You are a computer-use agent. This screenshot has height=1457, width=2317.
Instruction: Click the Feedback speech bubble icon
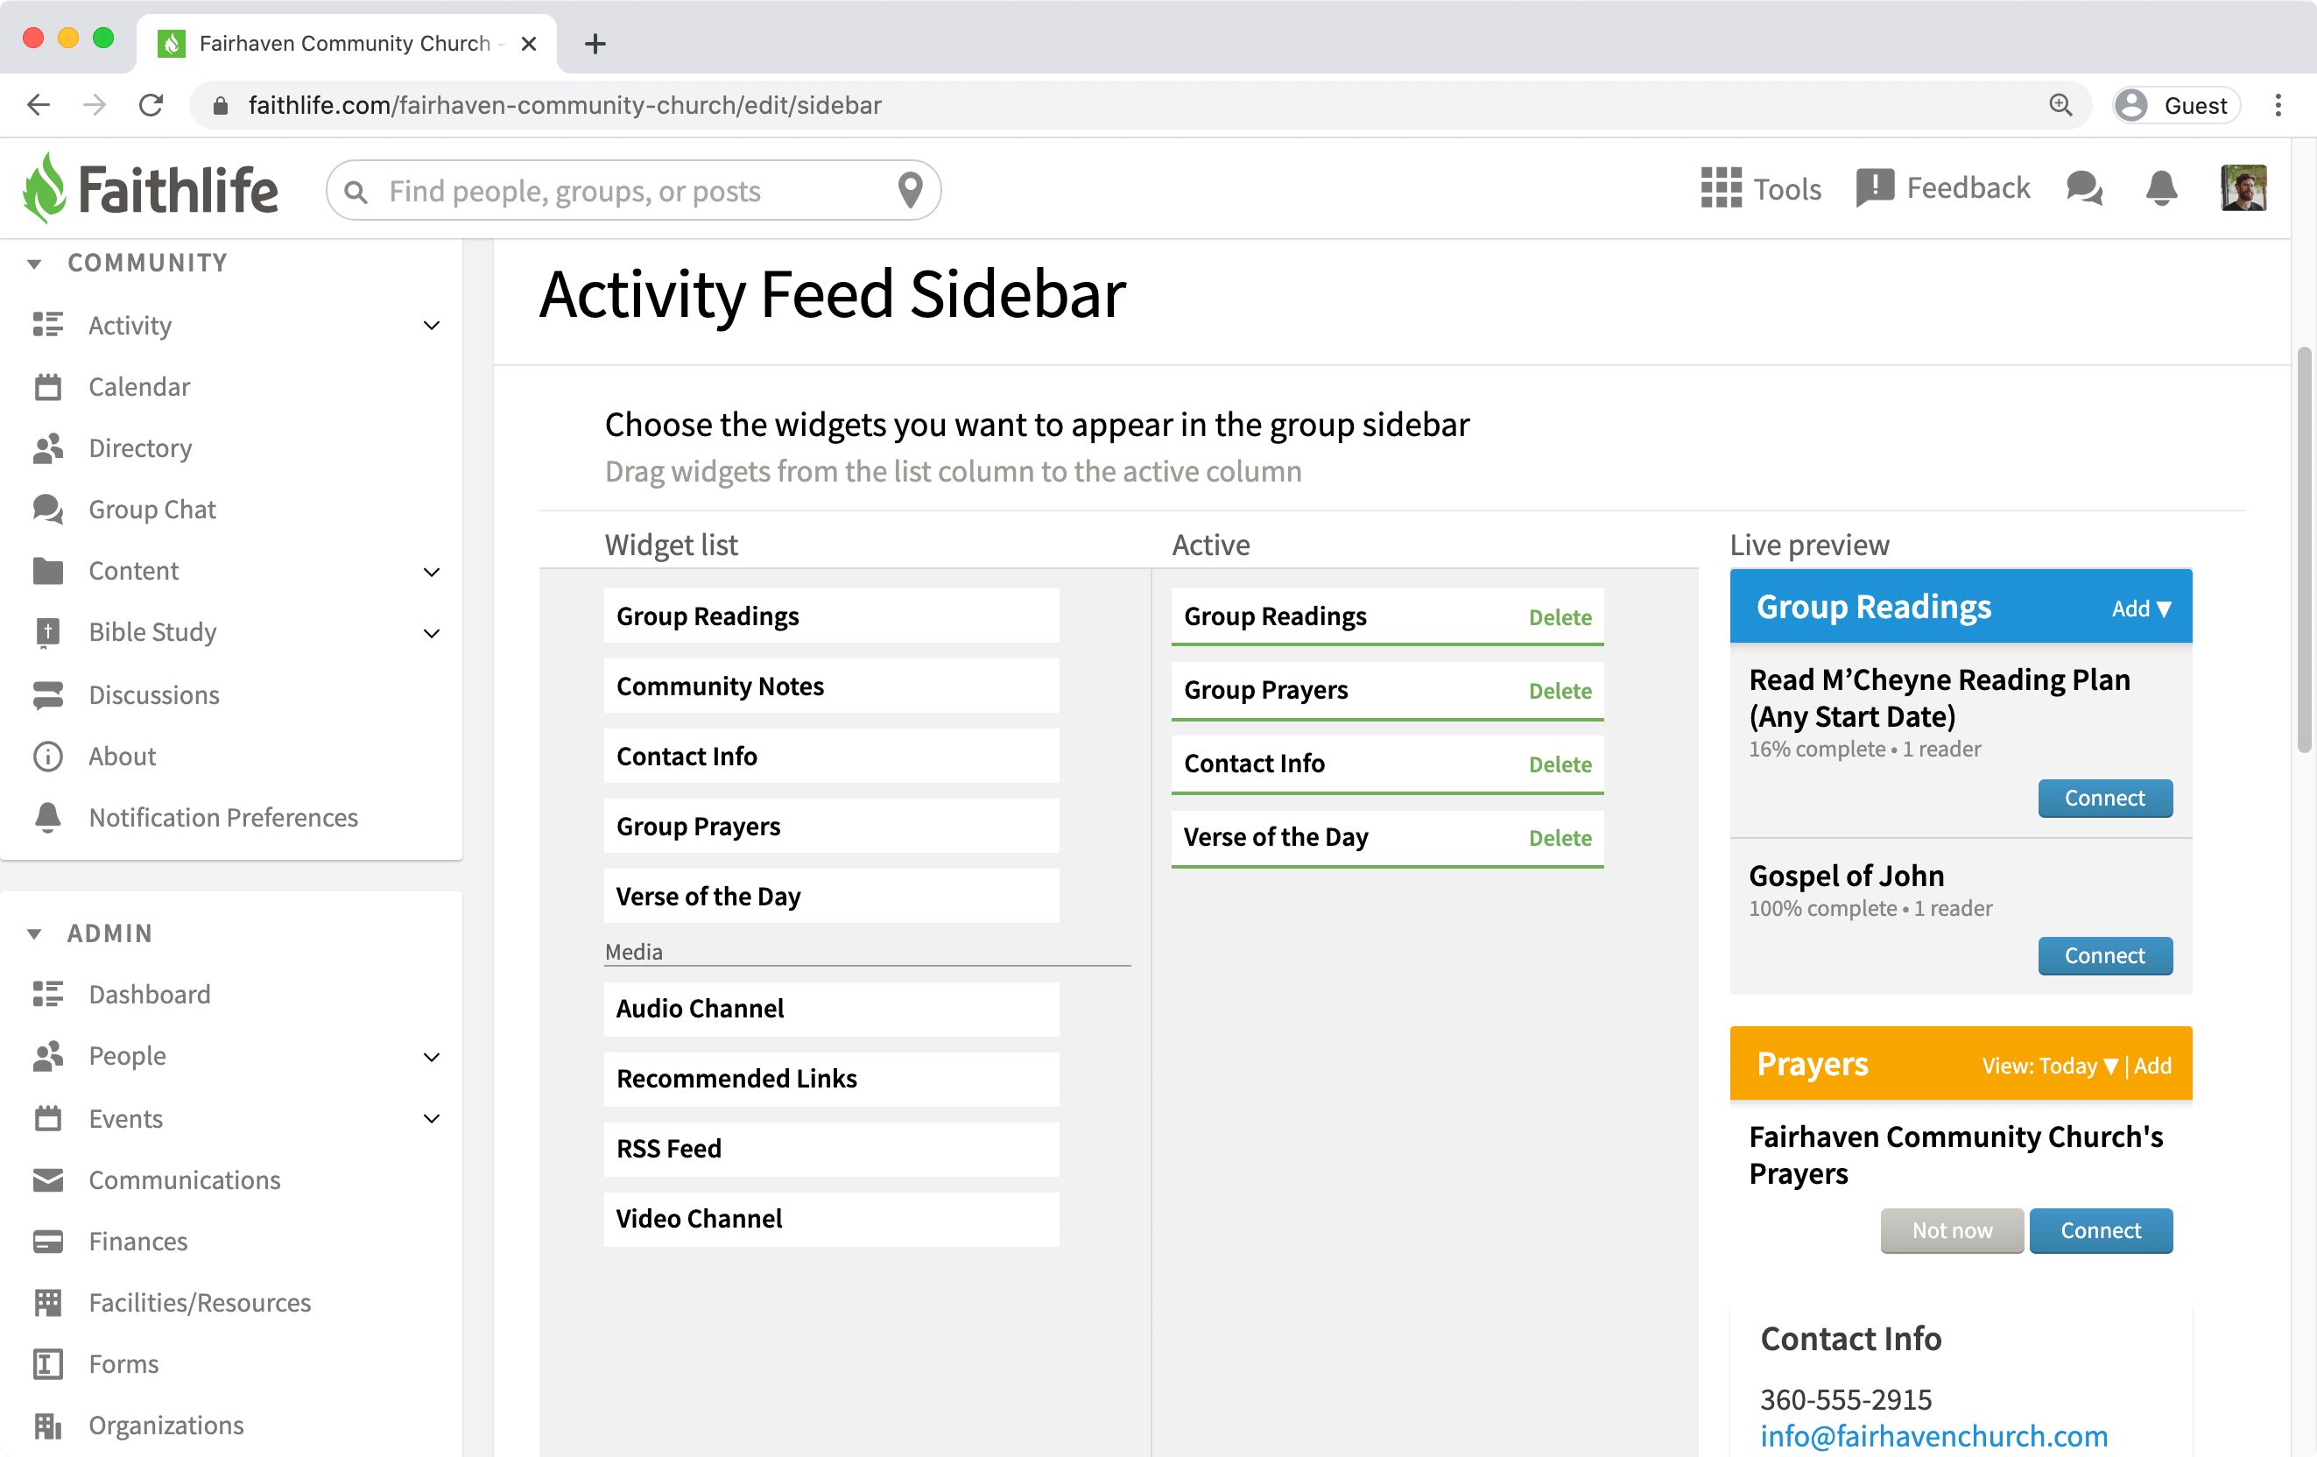pos(1875,187)
